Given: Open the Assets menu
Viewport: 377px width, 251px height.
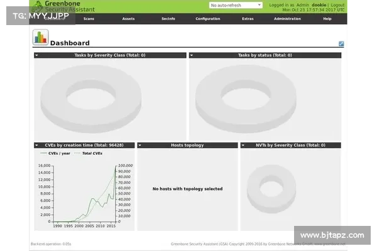Looking at the screenshot, I should (128, 19).
